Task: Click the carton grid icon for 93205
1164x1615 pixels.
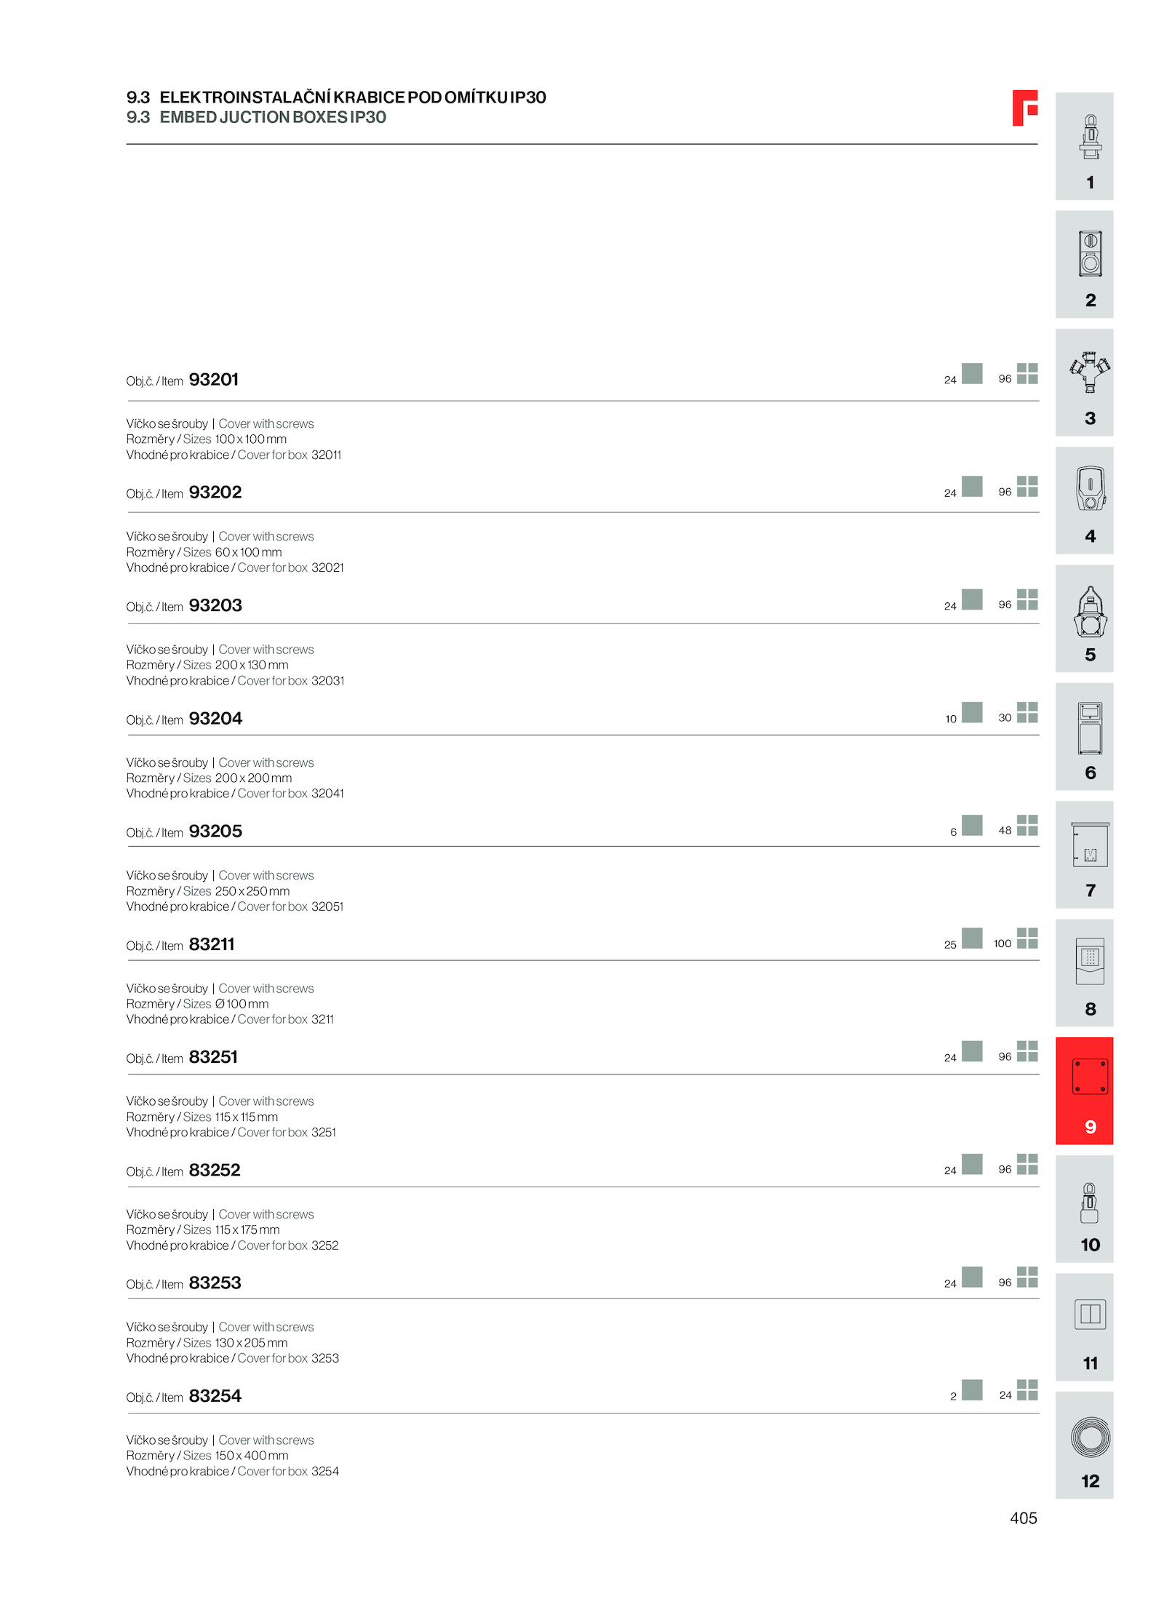Action: click(x=1027, y=825)
